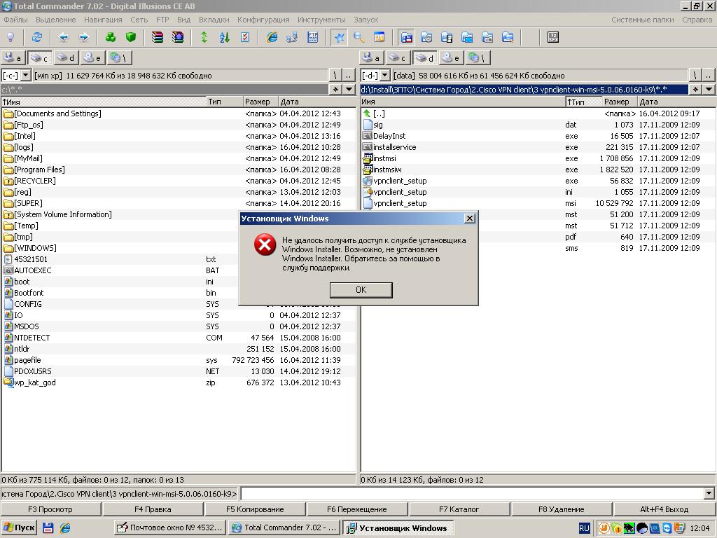Select the DelayInst exe file
This screenshot has width=717, height=538.
click(537, 136)
